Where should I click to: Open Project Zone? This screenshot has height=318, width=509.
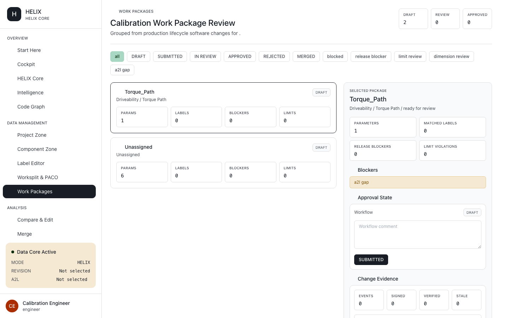coord(49,135)
